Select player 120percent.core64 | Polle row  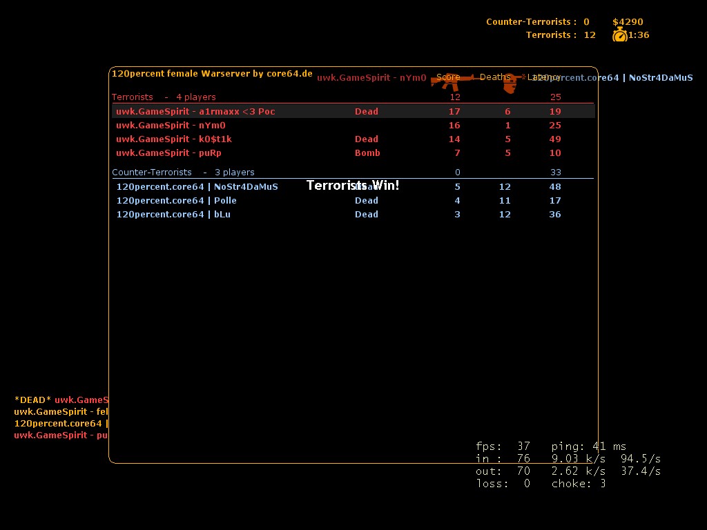176,201
